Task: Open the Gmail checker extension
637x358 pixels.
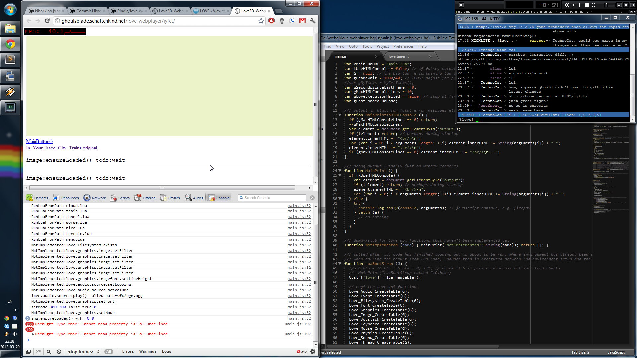Action: click(302, 21)
